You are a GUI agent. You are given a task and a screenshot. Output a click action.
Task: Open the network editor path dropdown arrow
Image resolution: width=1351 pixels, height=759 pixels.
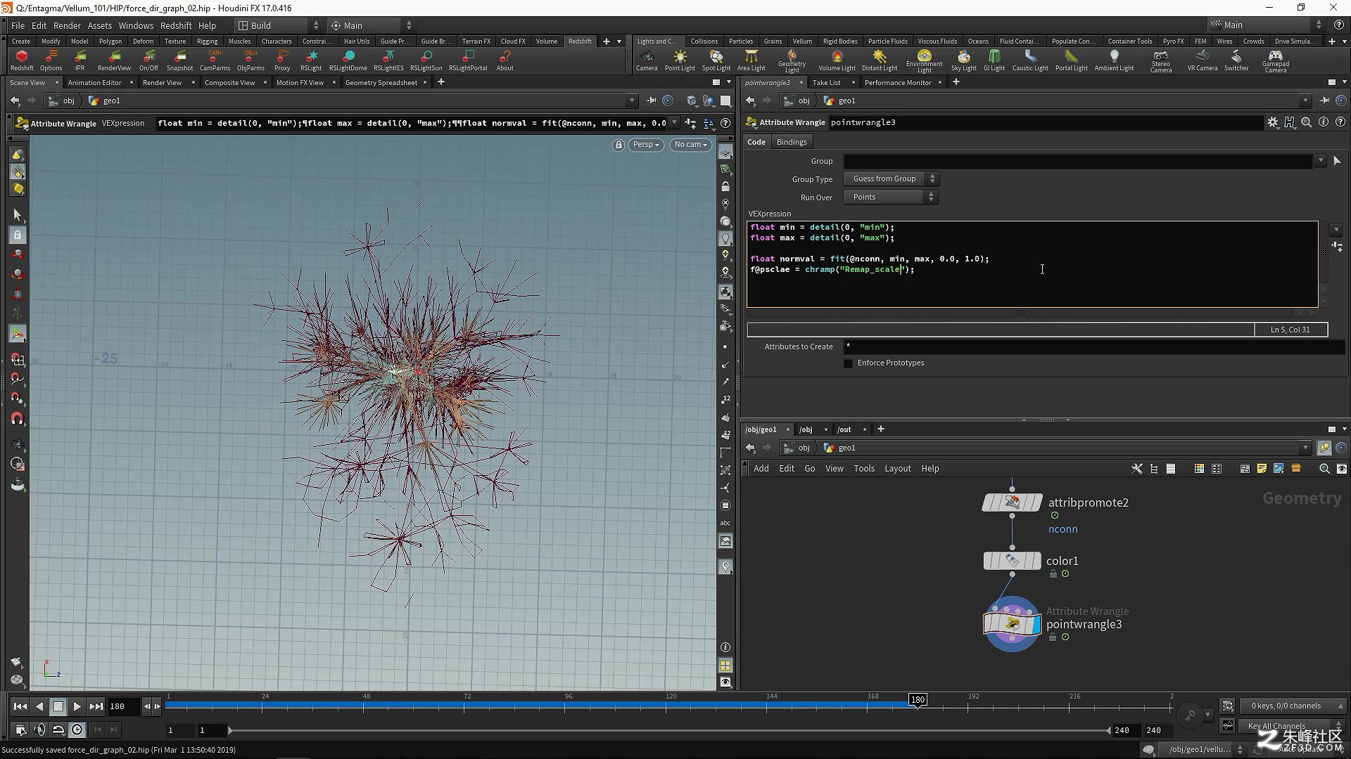[1305, 448]
